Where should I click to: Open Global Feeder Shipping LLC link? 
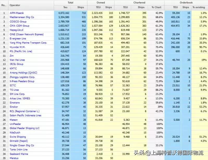pos(25,128)
